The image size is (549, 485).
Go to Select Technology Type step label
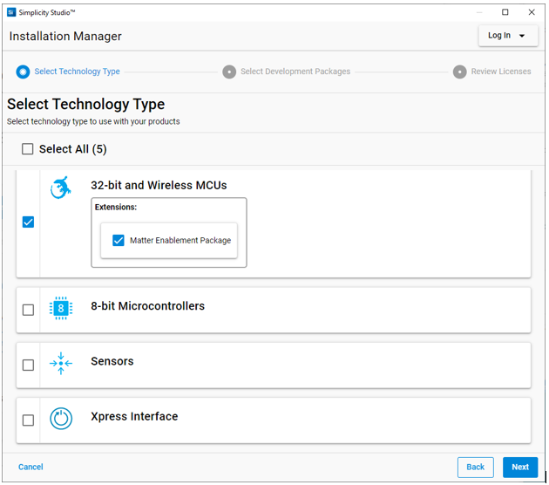(x=77, y=72)
